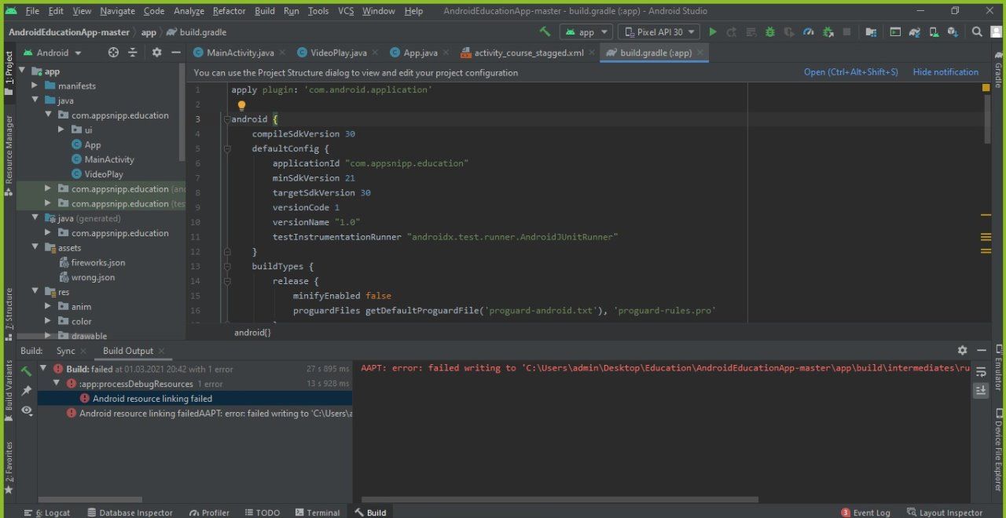Click the Make Project hammer icon

pos(545,32)
